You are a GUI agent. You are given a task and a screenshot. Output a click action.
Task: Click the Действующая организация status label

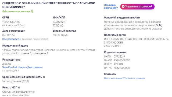pos(16,11)
